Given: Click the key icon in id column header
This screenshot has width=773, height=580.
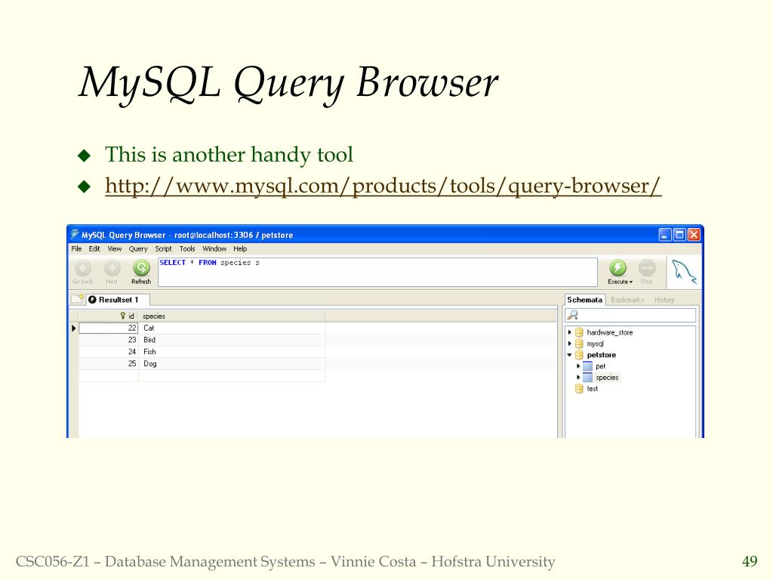Looking at the screenshot, I should (x=123, y=316).
